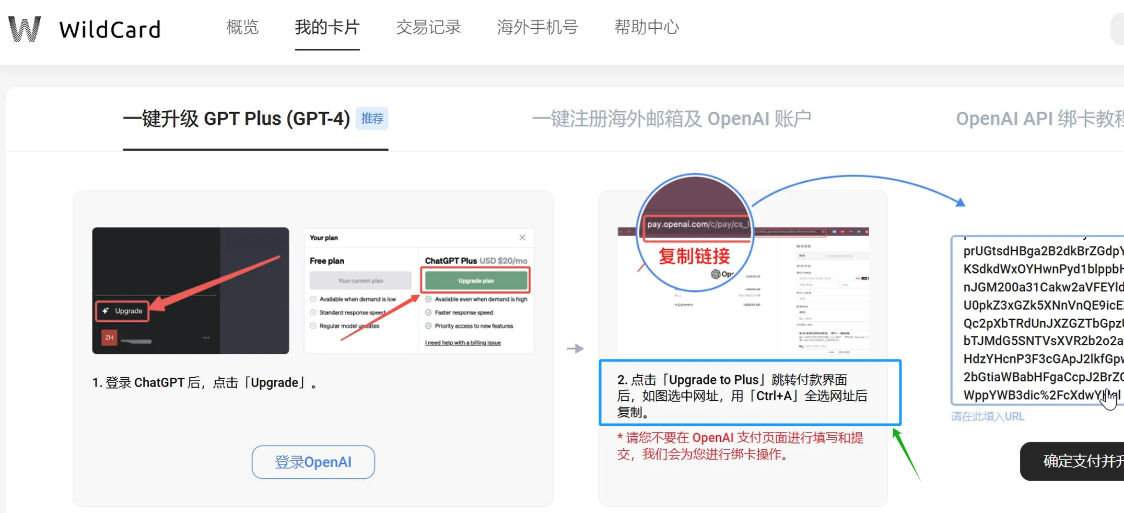The height and width of the screenshot is (513, 1124).
Task: Click the 登录OpenAI button
Action: click(313, 462)
